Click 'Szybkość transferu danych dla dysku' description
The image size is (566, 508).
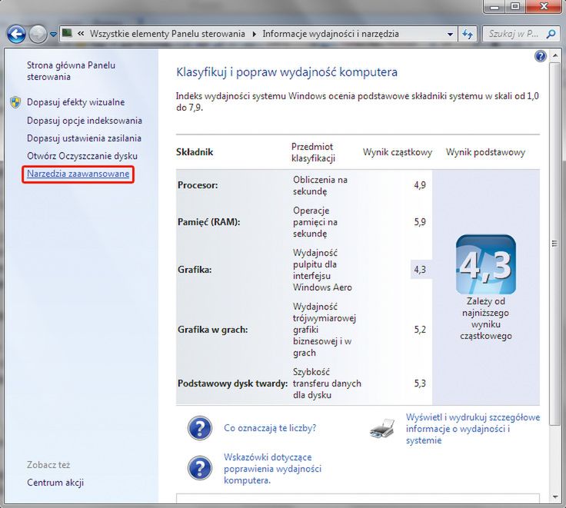point(327,383)
